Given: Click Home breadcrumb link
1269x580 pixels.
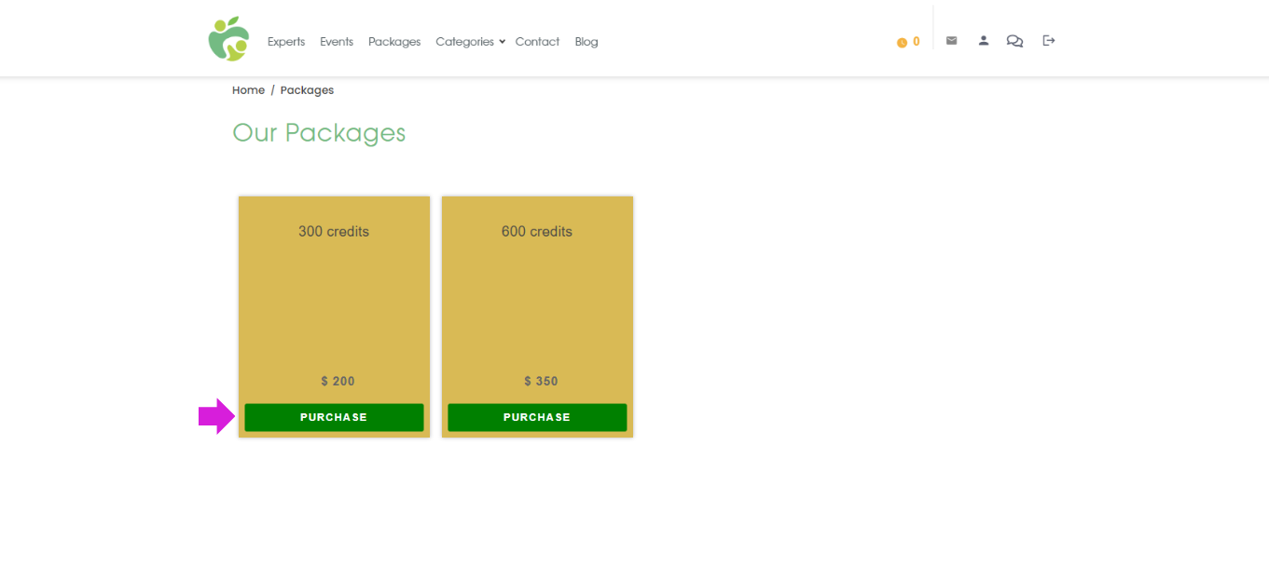Looking at the screenshot, I should tap(248, 90).
